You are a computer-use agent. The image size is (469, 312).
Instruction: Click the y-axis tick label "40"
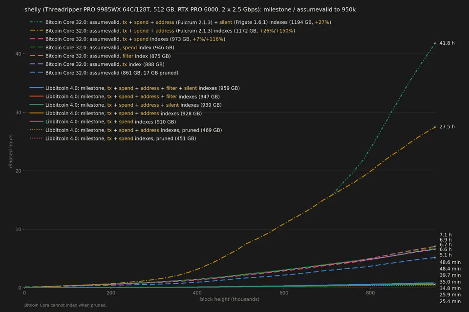[18, 54]
